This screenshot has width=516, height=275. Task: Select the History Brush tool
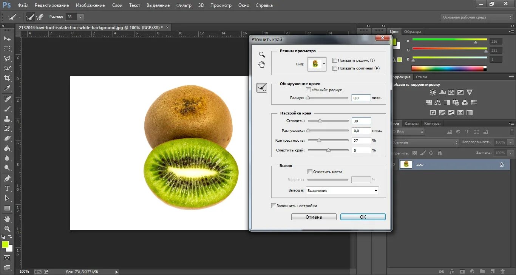click(7, 128)
